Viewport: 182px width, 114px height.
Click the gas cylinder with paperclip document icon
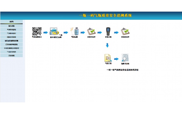click(x=74, y=31)
